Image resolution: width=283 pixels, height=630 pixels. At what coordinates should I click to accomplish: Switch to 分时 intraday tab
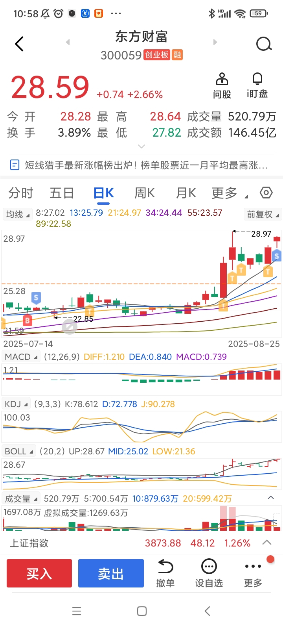(21, 193)
